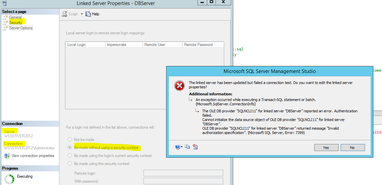
Task: Click the 'Additional information:' heading in dialog
Action: (x=211, y=94)
